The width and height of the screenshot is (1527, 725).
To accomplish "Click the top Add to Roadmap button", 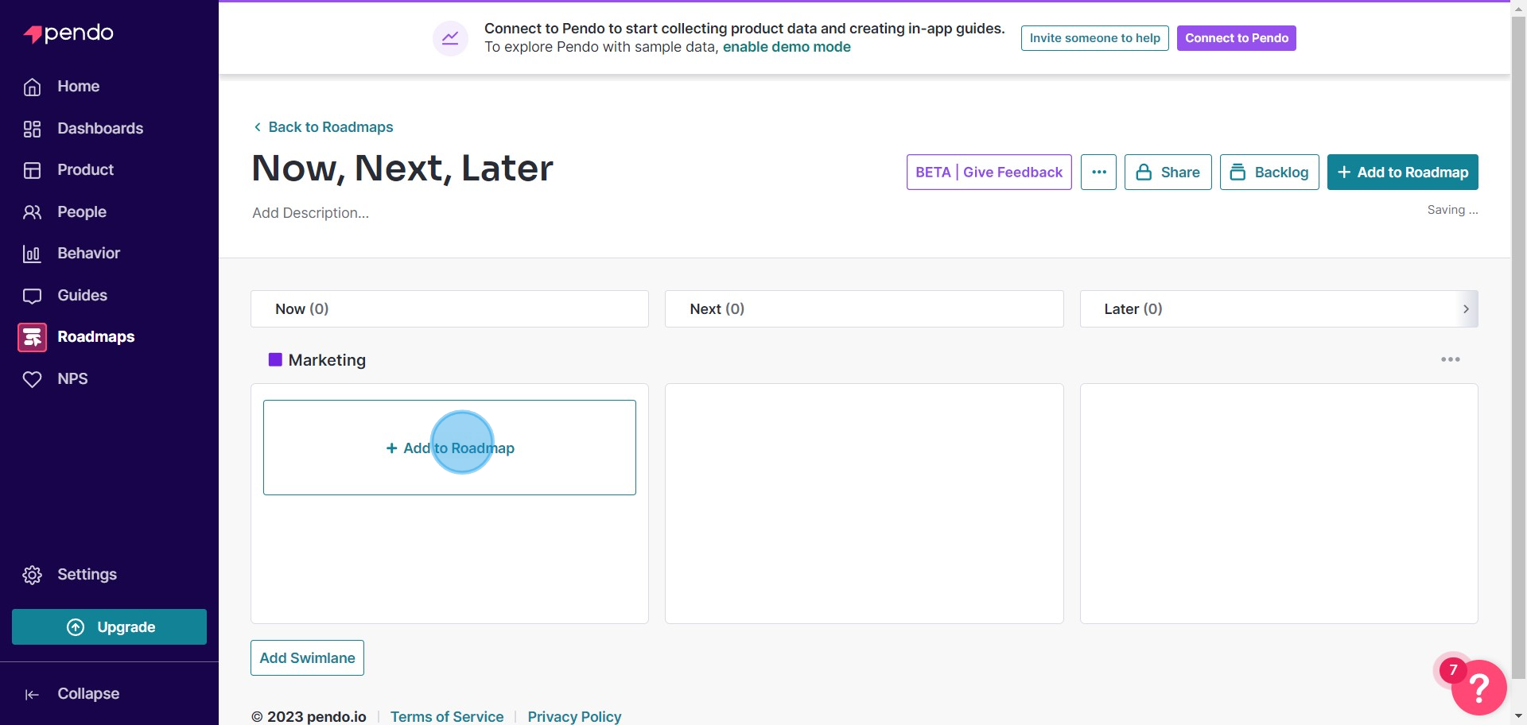I will (x=1402, y=173).
